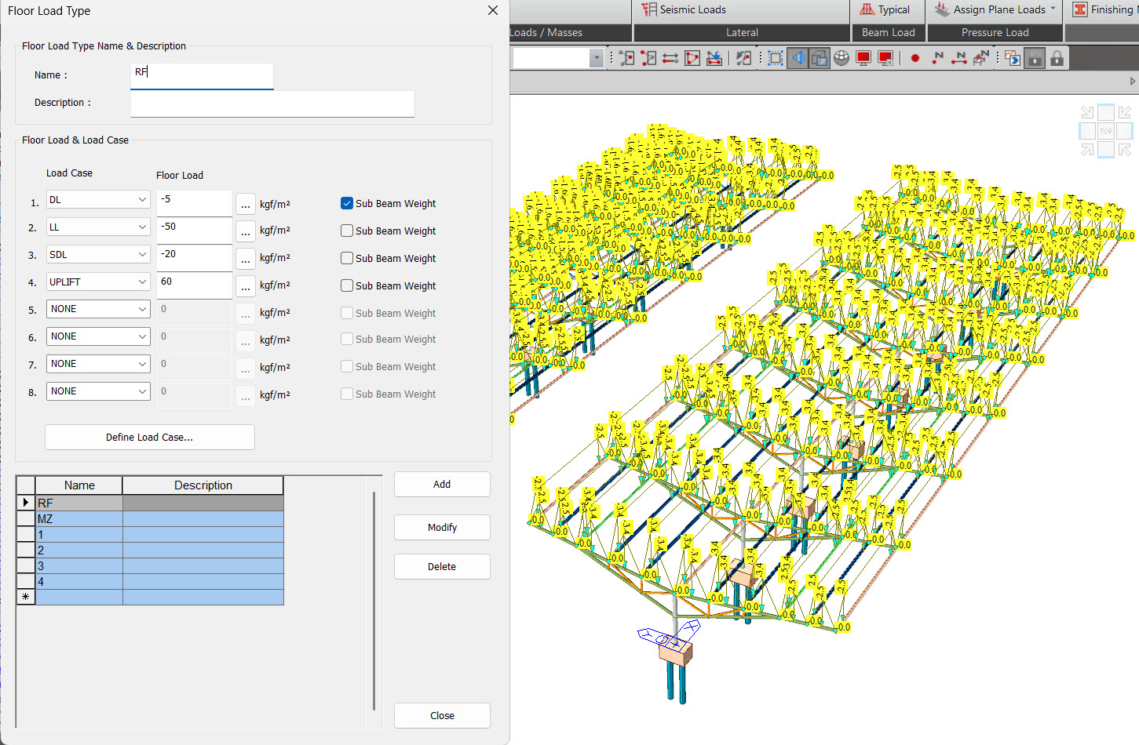Select the MZ row in the table
This screenshot has width=1139, height=745.
pyautogui.click(x=150, y=519)
